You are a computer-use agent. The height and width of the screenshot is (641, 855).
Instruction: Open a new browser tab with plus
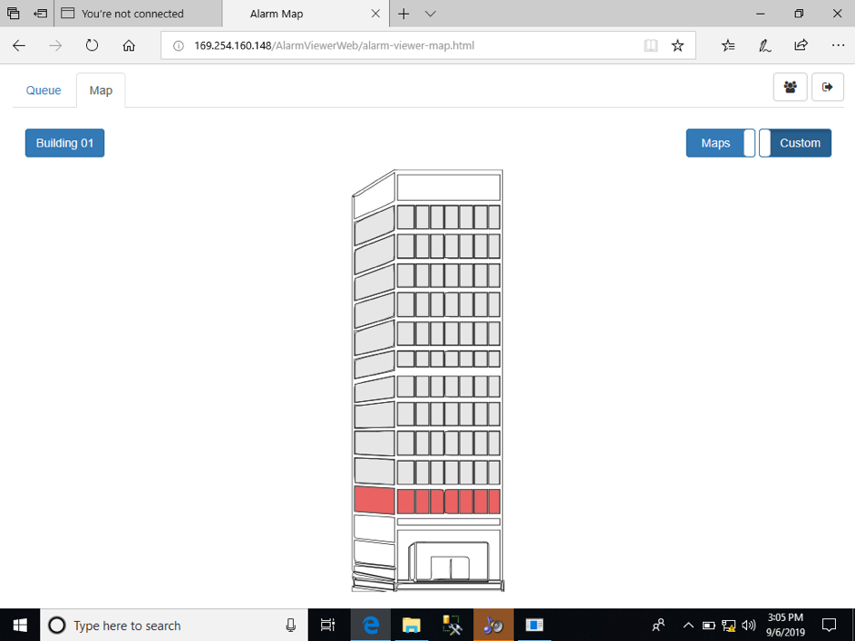(x=403, y=14)
